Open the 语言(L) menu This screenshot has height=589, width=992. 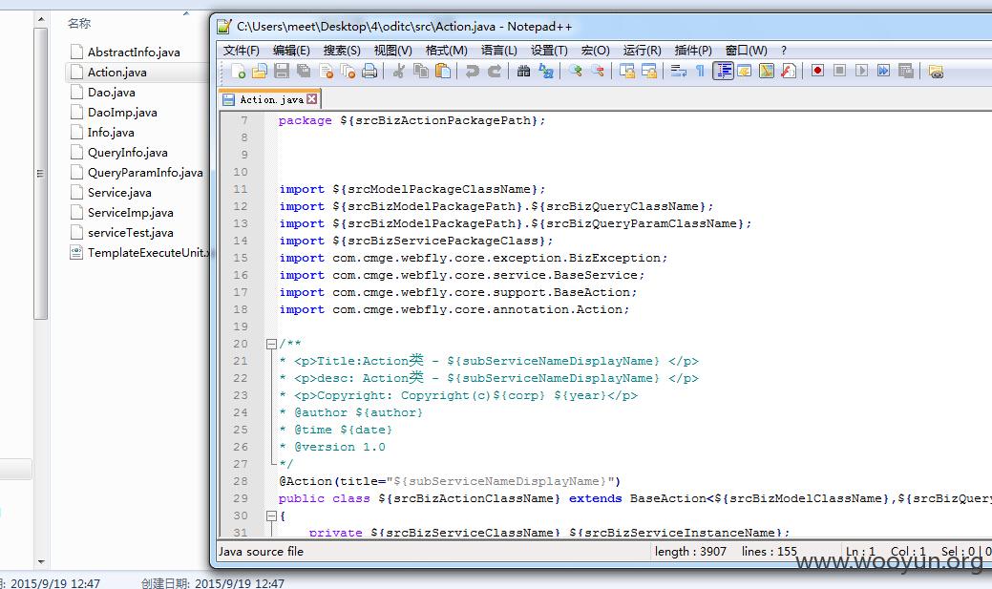pyautogui.click(x=498, y=50)
